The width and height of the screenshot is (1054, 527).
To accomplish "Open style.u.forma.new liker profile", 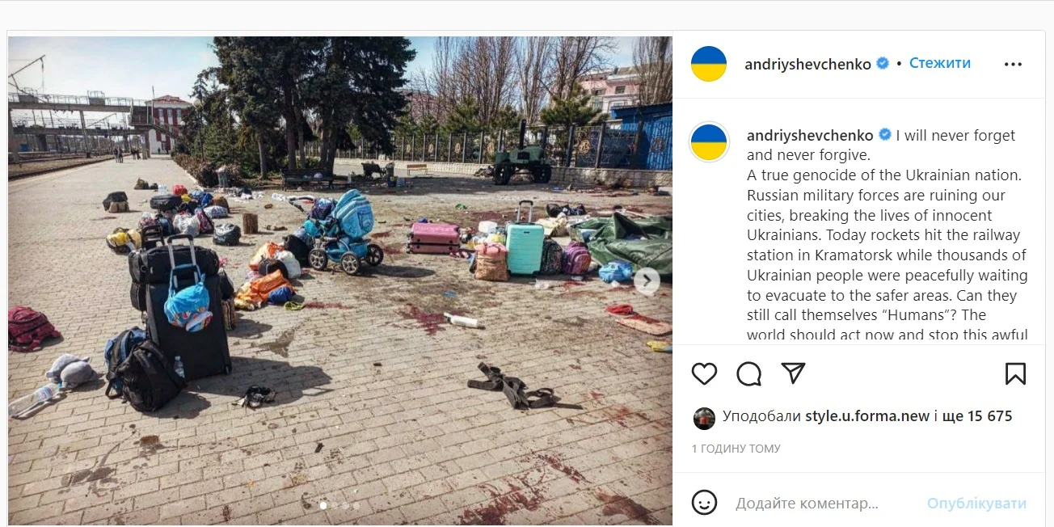I will 867,416.
